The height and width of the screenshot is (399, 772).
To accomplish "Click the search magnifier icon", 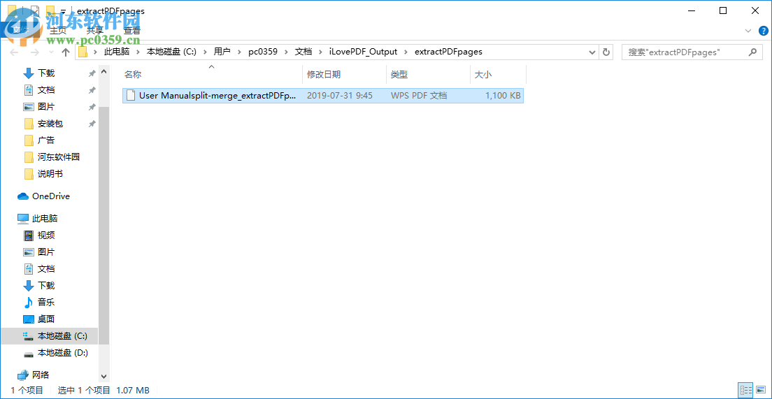I will pos(752,52).
